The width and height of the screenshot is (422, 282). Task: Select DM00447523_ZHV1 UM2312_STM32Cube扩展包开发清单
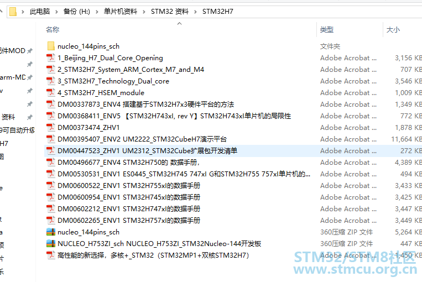(x=148, y=151)
